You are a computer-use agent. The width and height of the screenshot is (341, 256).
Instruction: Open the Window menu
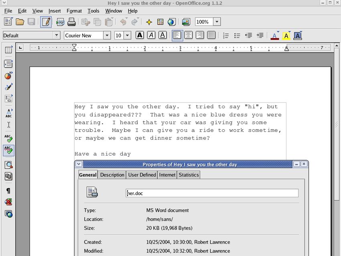point(114,11)
